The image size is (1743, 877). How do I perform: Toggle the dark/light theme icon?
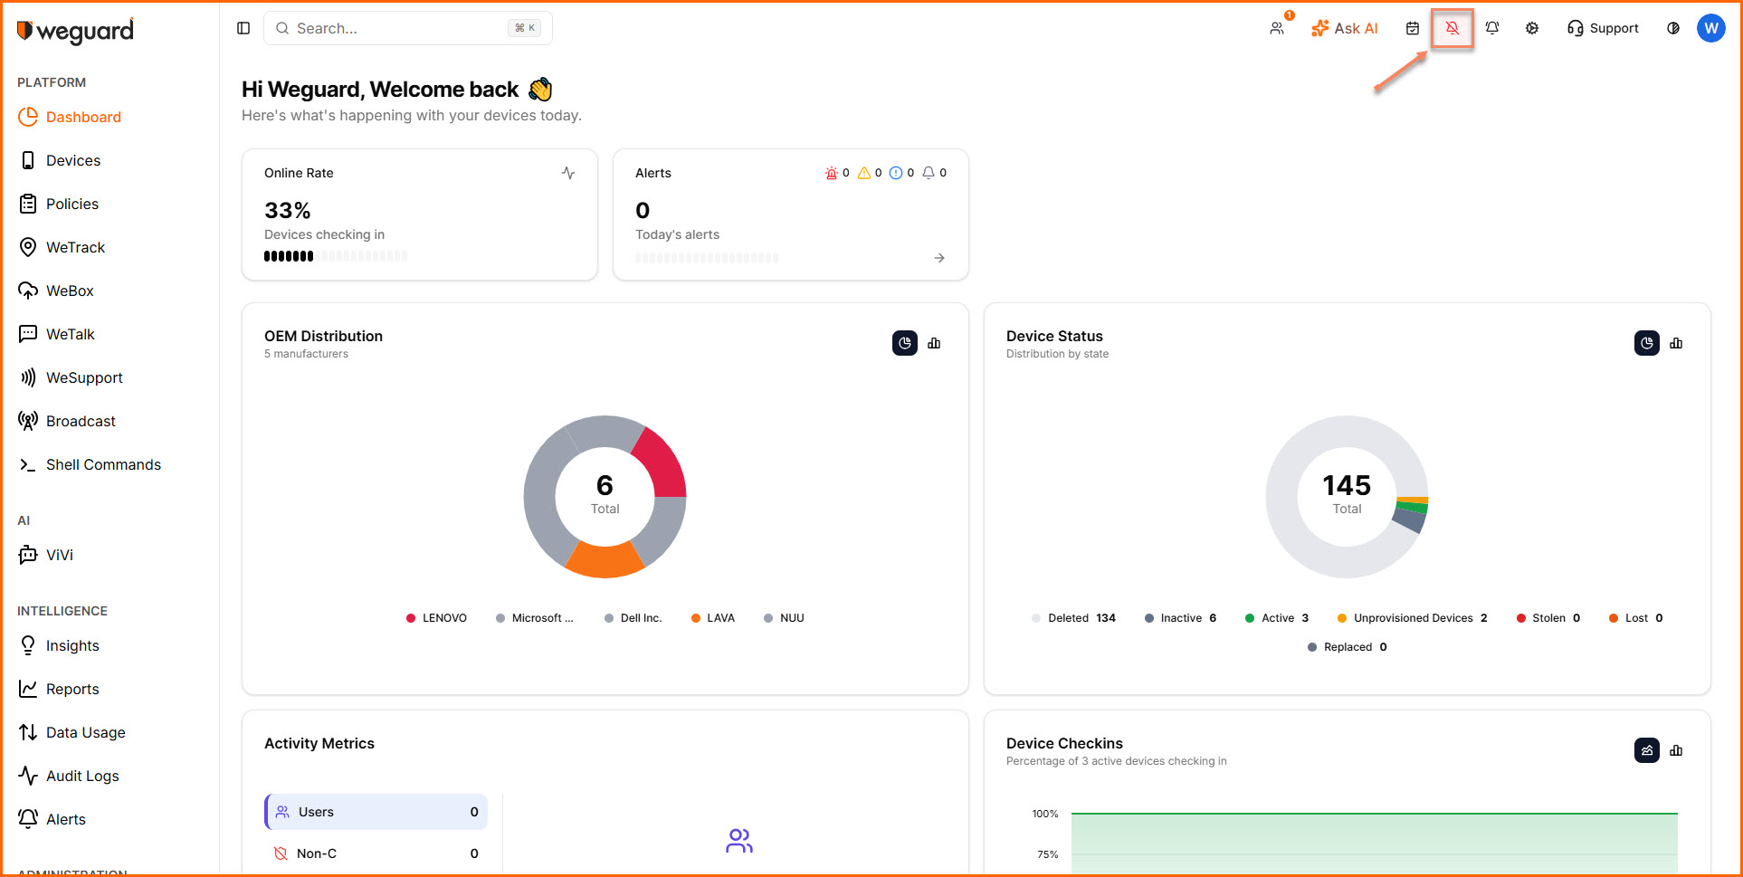(x=1673, y=28)
